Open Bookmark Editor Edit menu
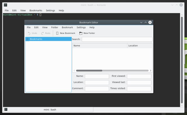Screen dimensions: 187x115 (x=36, y=27)
